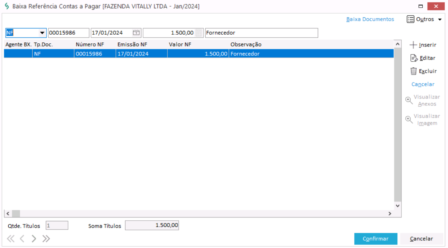Open the calculator icon beside value 1.500,00
This screenshot has height=248, width=448.
pyautogui.click(x=199, y=33)
